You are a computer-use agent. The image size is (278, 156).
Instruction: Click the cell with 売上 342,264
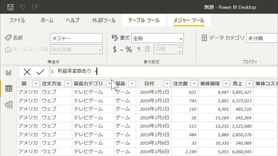tap(242, 117)
